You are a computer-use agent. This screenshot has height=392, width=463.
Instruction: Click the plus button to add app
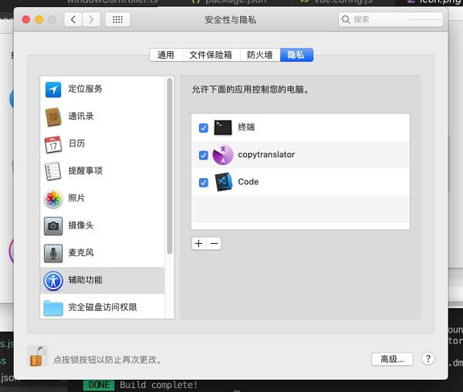tap(199, 243)
